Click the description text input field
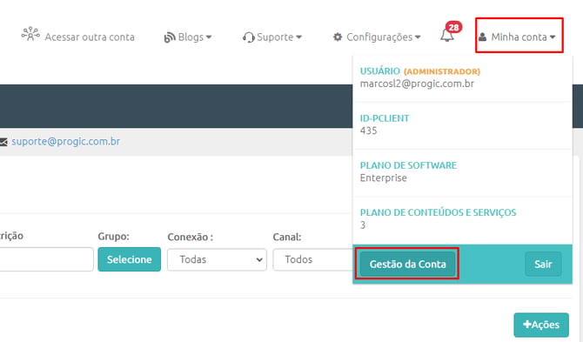 click(46, 259)
